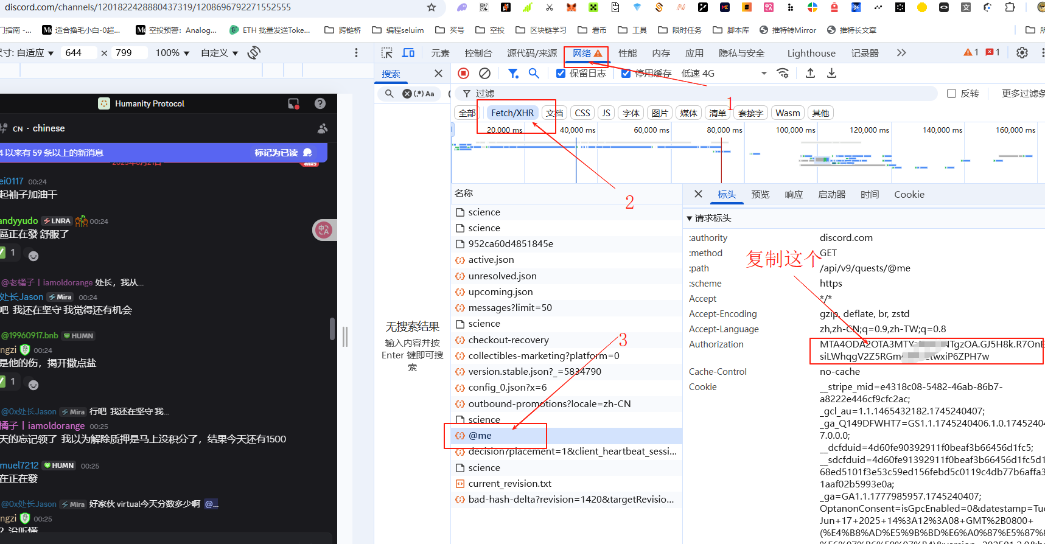
Task: Mark messages as read button
Action: point(283,153)
